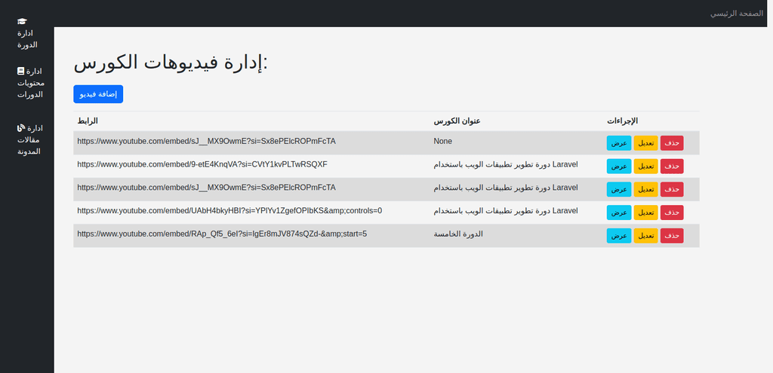The image size is (773, 373).
Task: Open ادارة الدورة sidebar menu item
Action: point(28,33)
